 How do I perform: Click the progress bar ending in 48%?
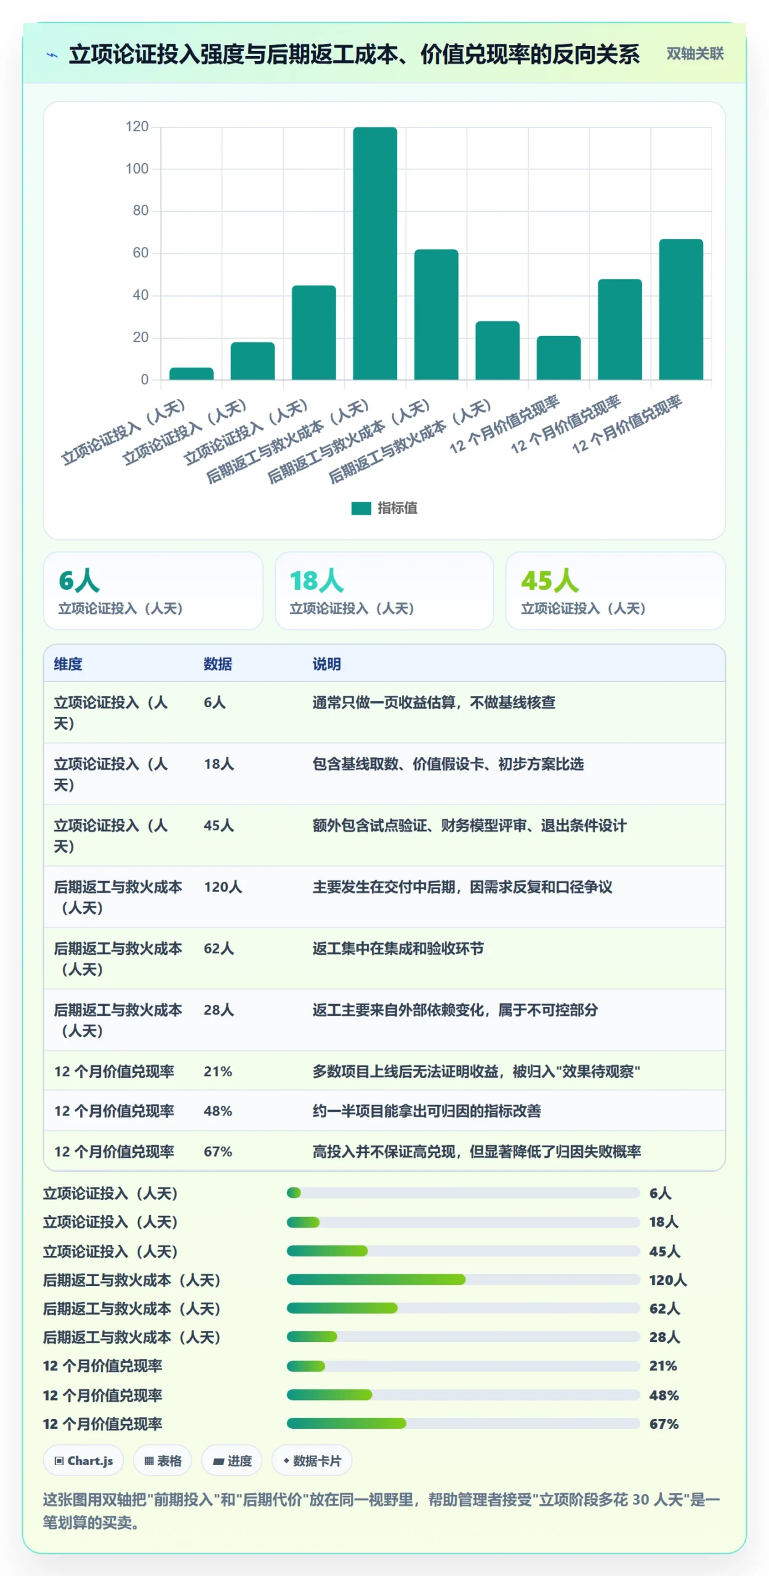tap(463, 1395)
